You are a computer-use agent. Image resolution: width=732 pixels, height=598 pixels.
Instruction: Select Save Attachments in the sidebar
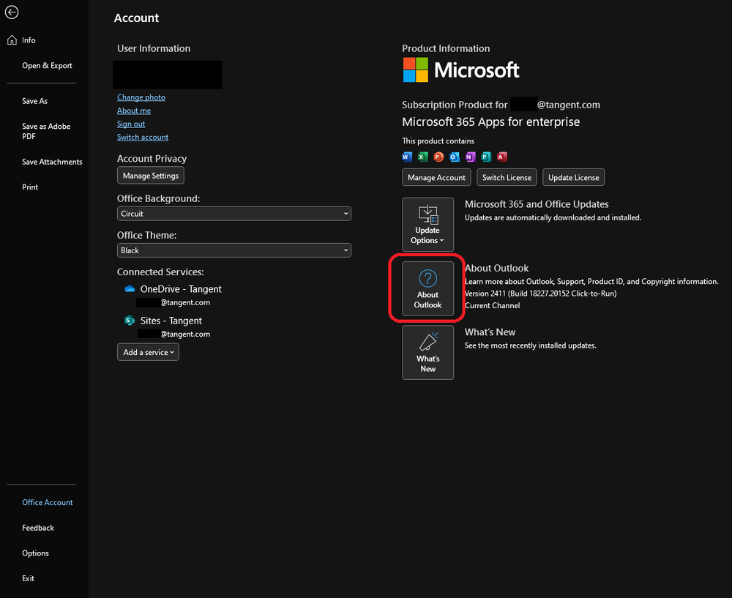tap(52, 162)
